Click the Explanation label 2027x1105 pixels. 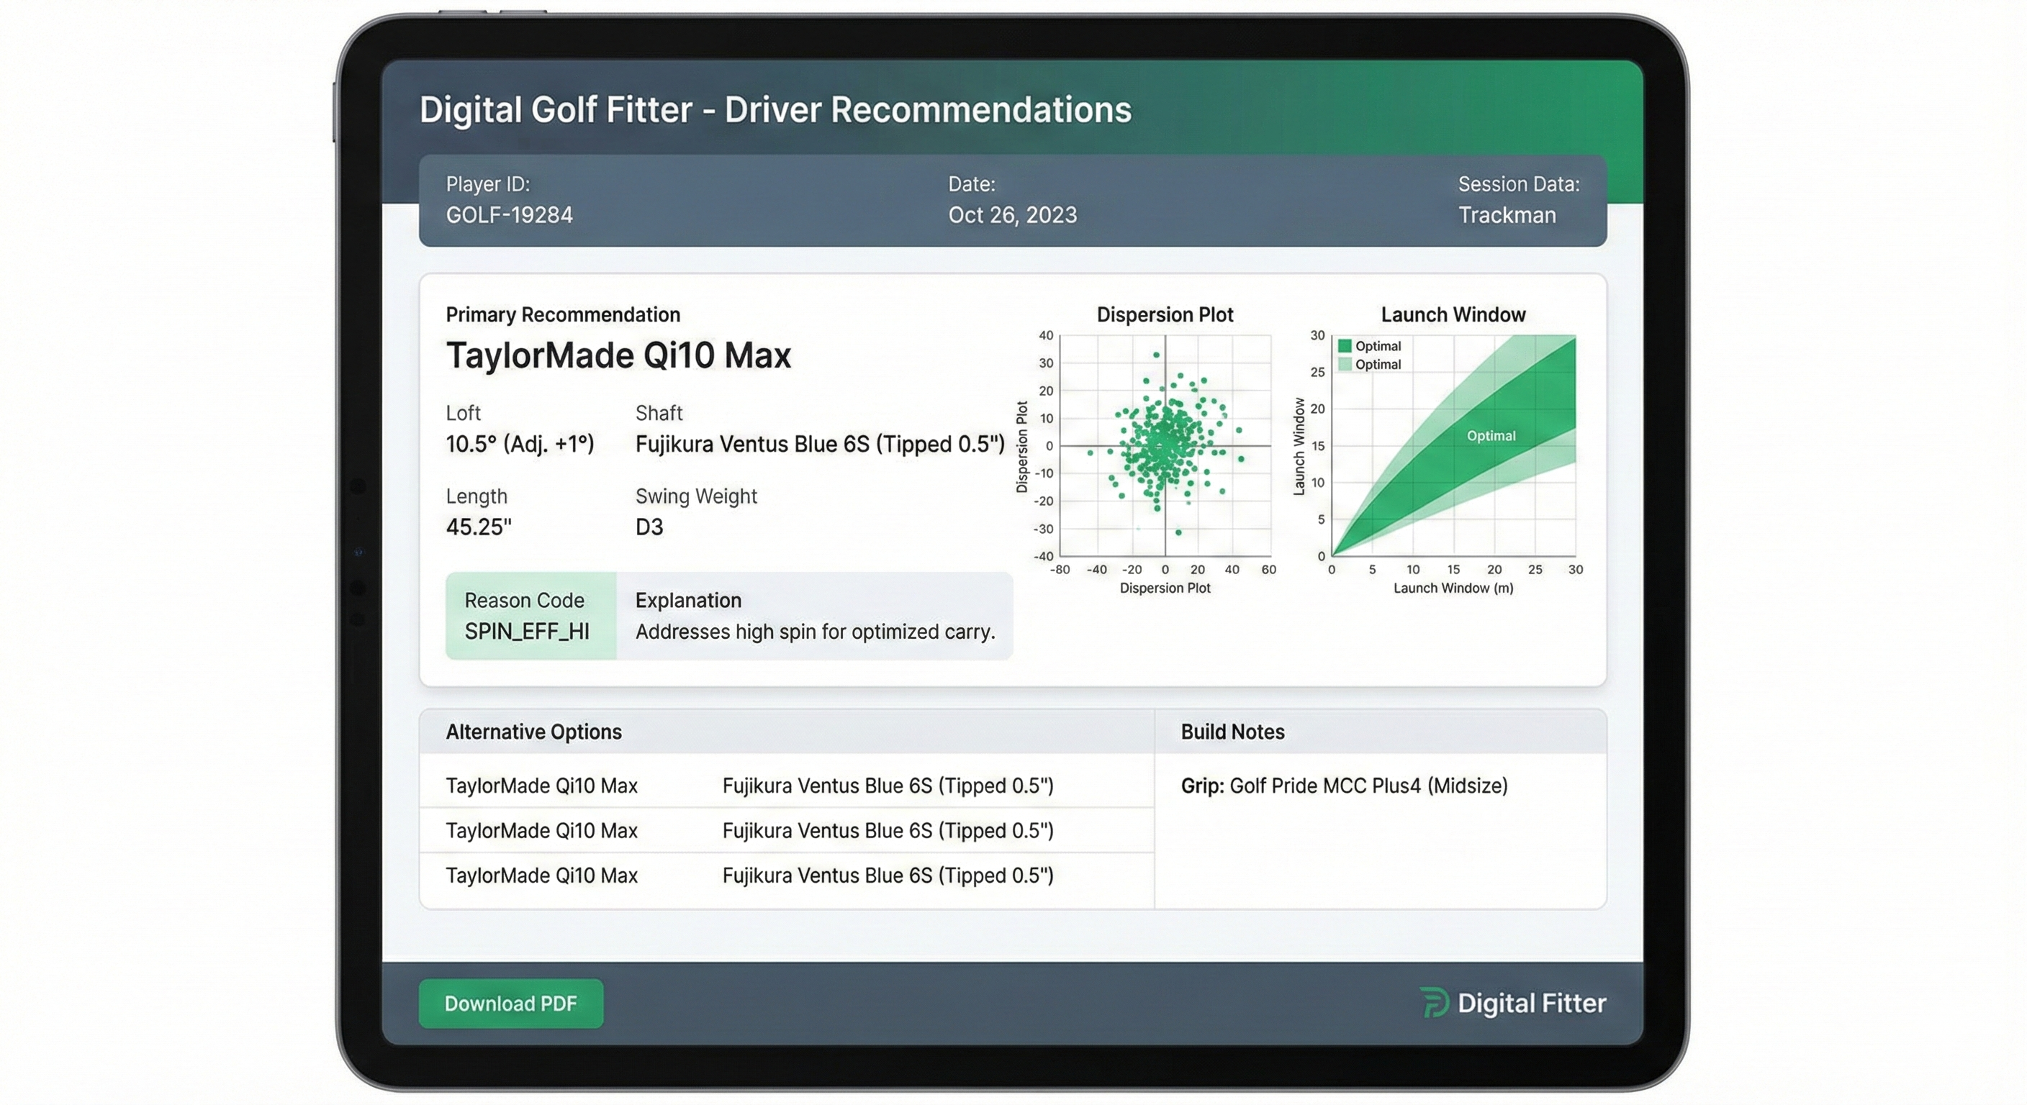click(x=687, y=600)
